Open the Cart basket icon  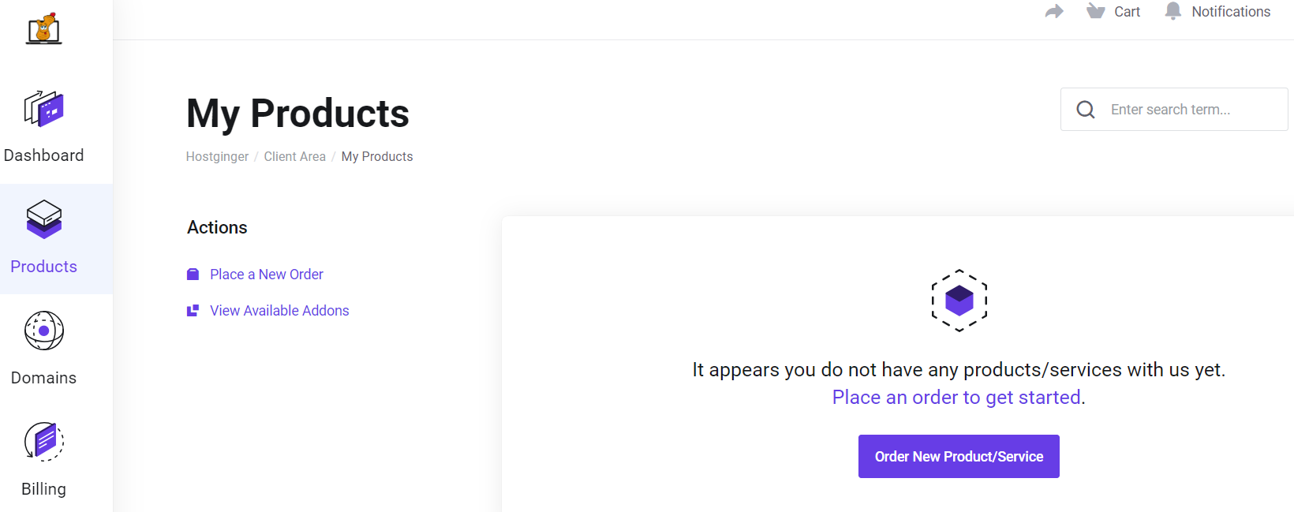tap(1095, 11)
